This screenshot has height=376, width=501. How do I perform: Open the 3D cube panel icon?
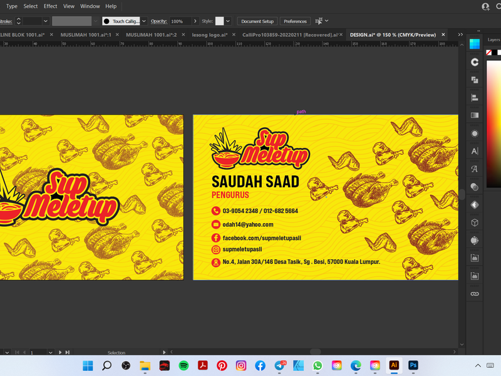(475, 222)
